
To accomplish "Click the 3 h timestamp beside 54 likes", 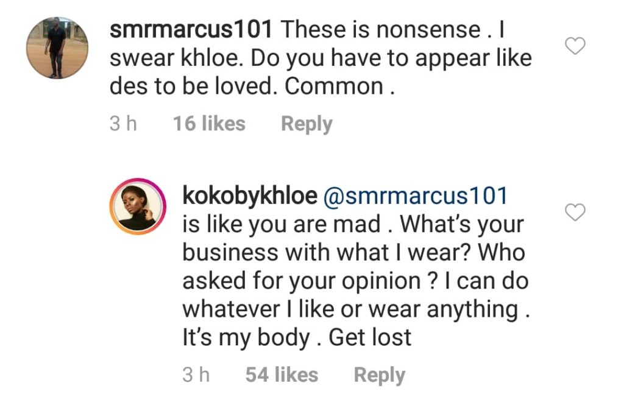I will (196, 375).
